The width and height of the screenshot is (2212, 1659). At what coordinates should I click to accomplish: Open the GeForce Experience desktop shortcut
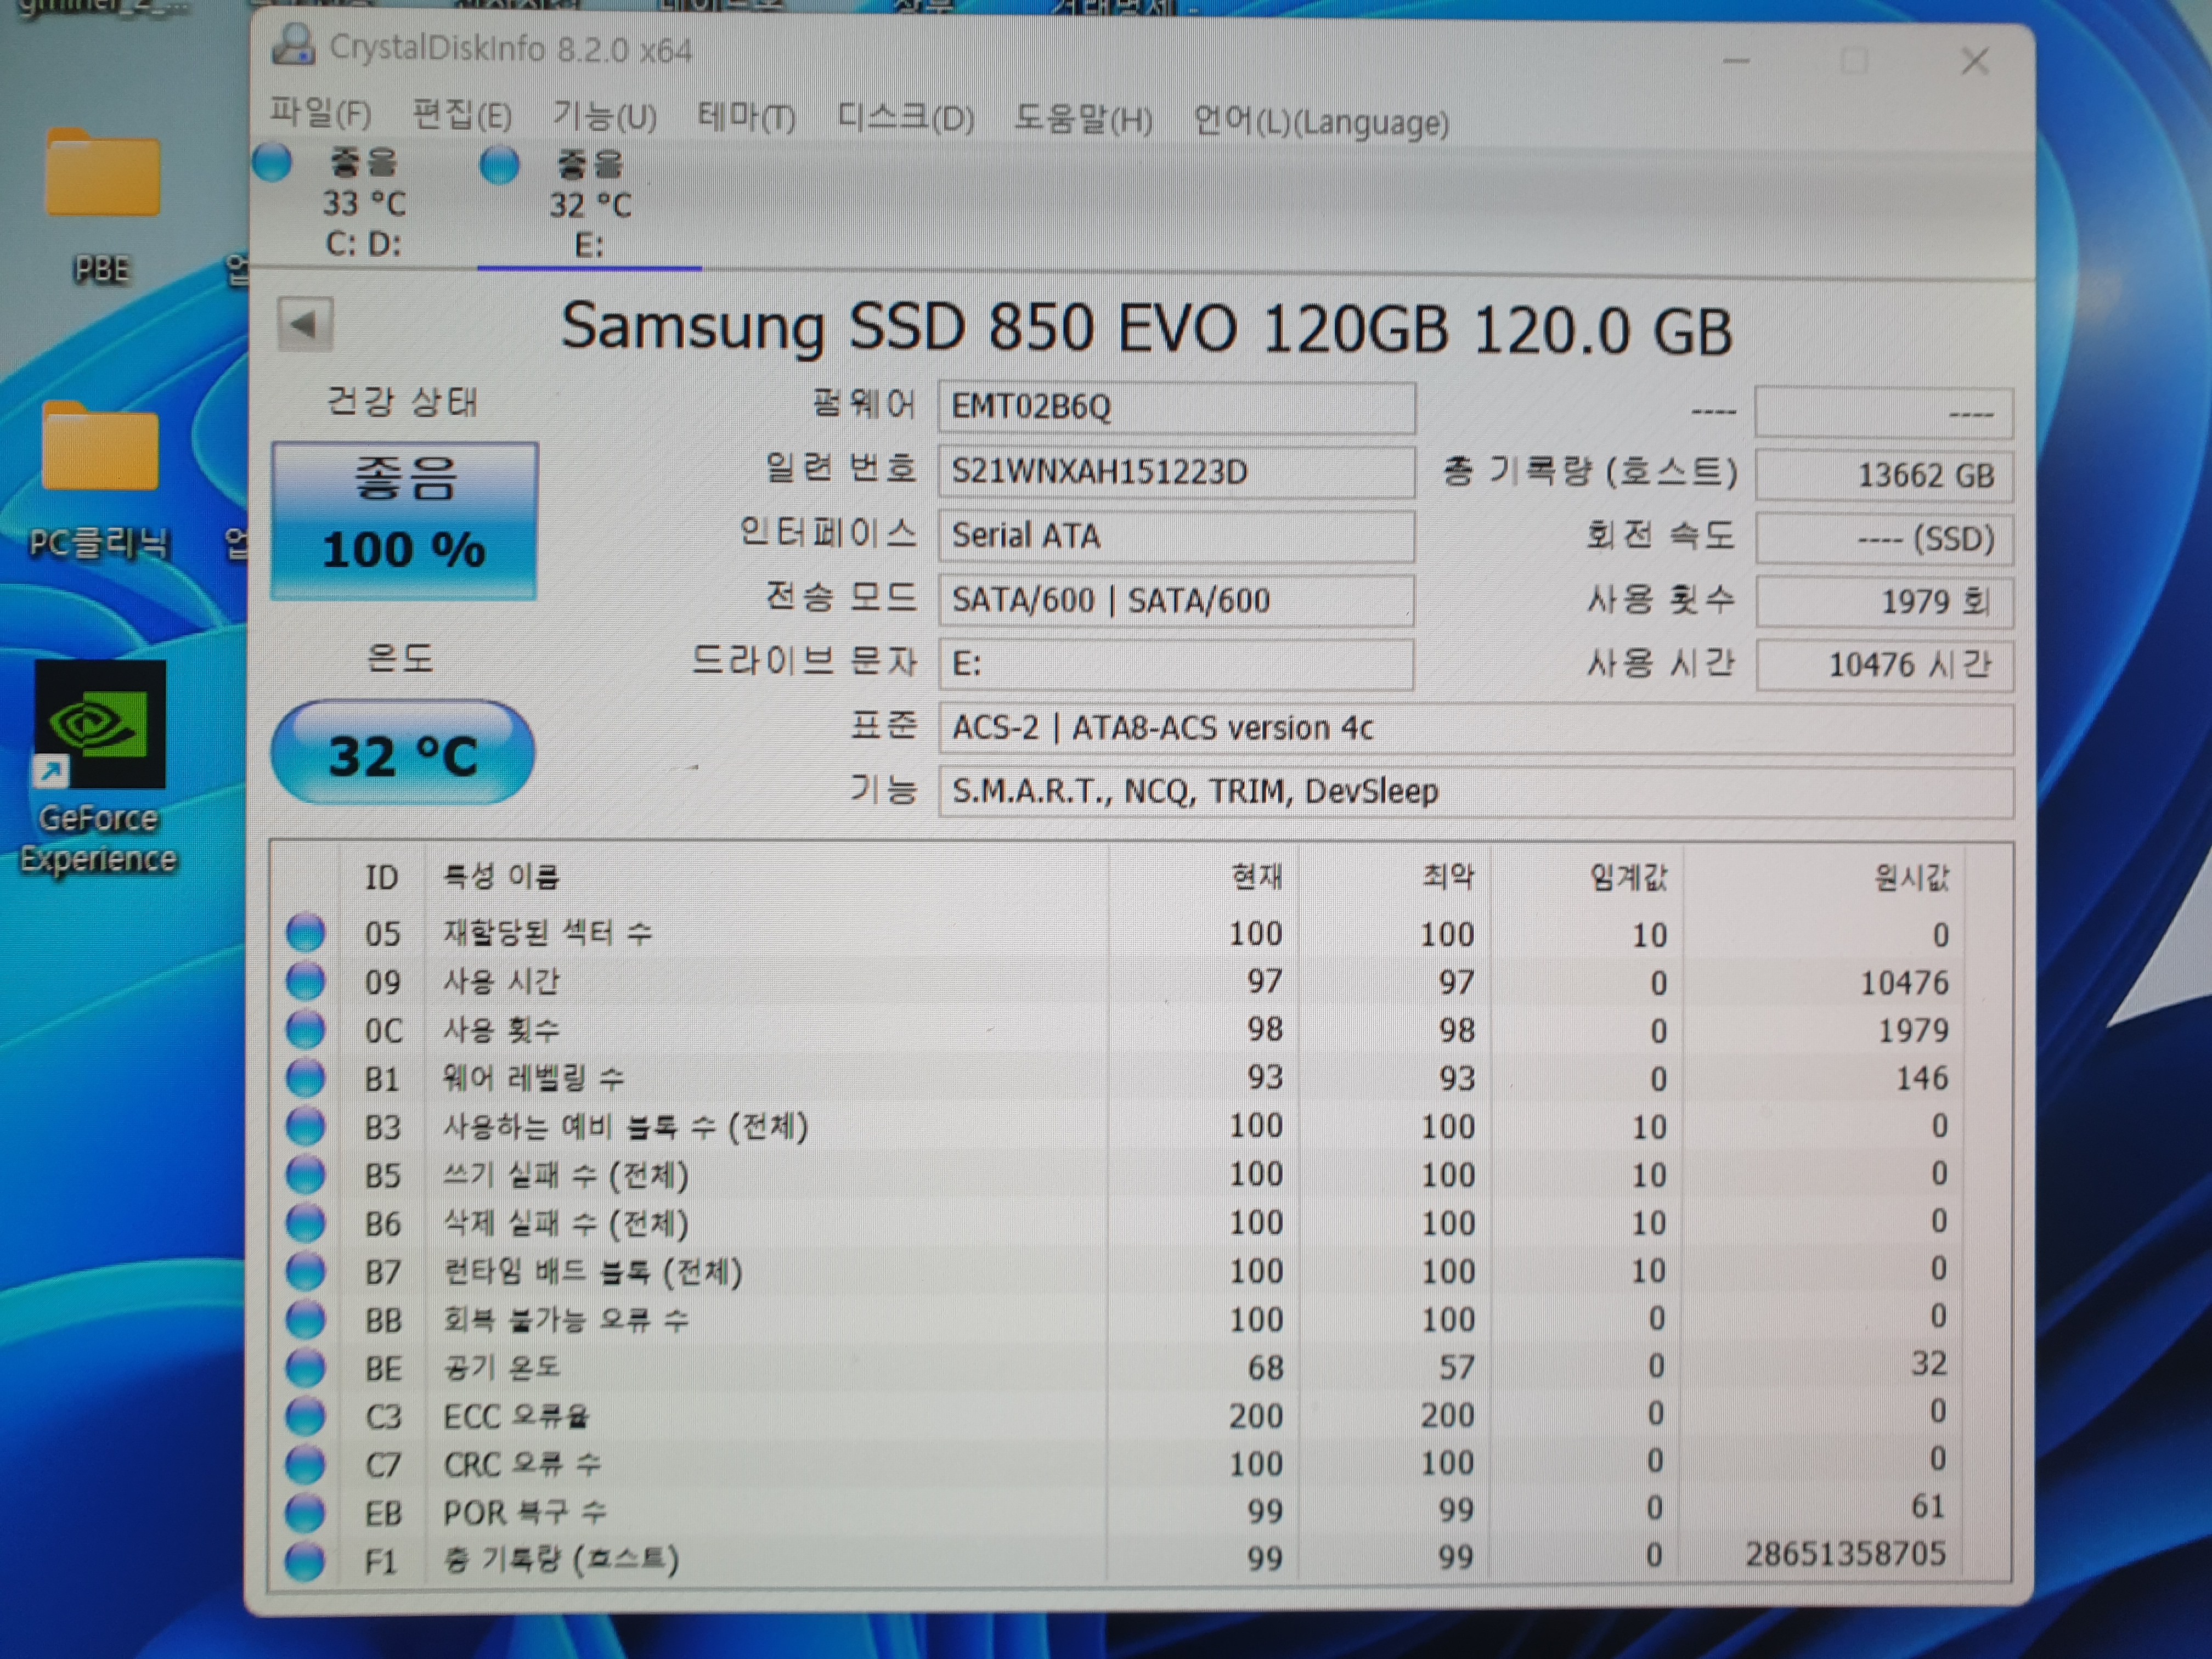click(x=98, y=768)
